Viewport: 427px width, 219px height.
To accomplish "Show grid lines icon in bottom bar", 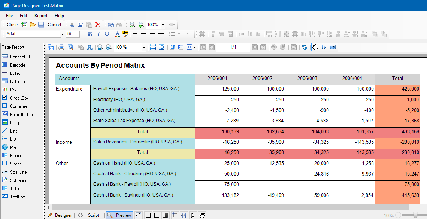I will pos(165,215).
